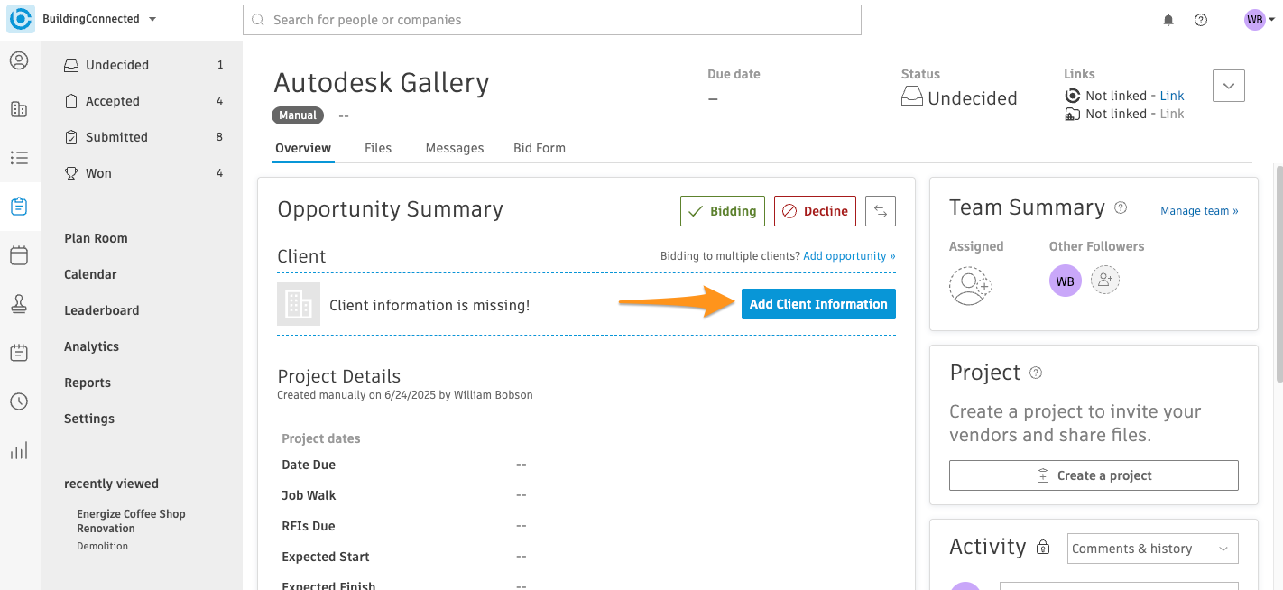
Task: Mark the opportunity as Bidding
Action: (x=723, y=211)
